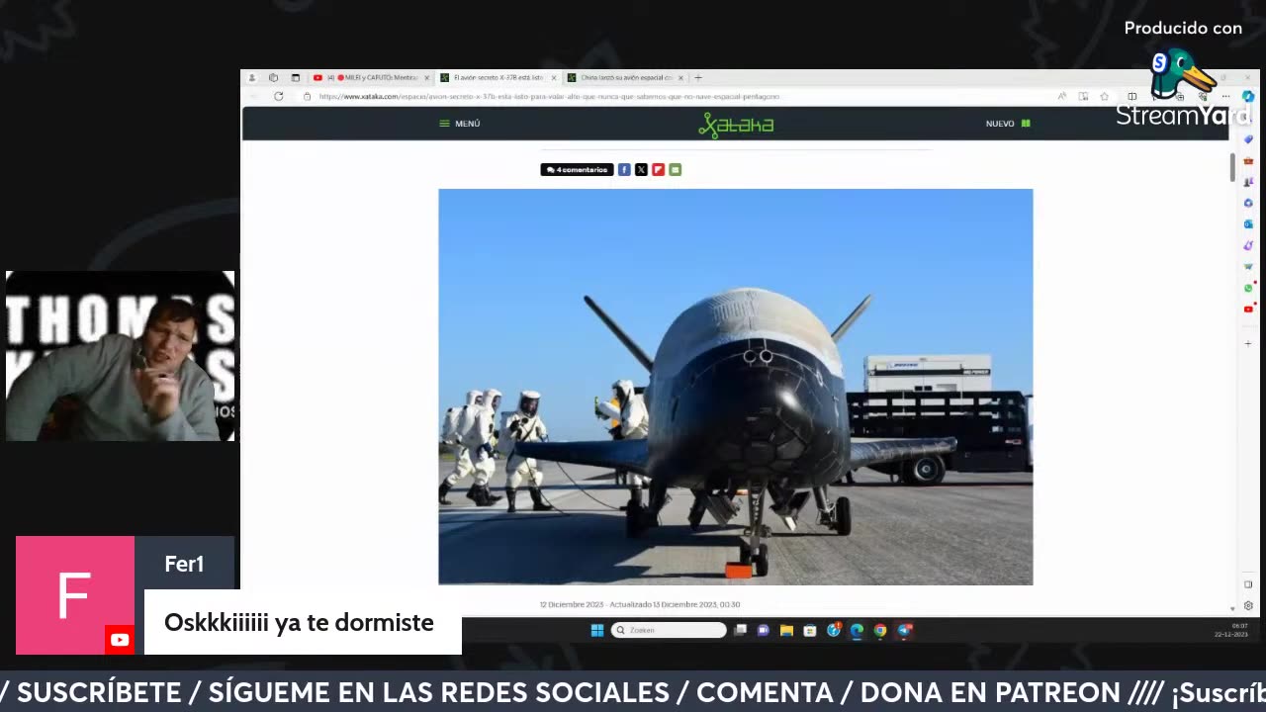Open the browser workspaces icon
Viewport: 1266px width, 712px height.
(x=273, y=77)
